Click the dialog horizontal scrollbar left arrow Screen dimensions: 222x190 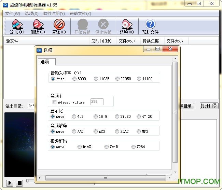(39, 178)
